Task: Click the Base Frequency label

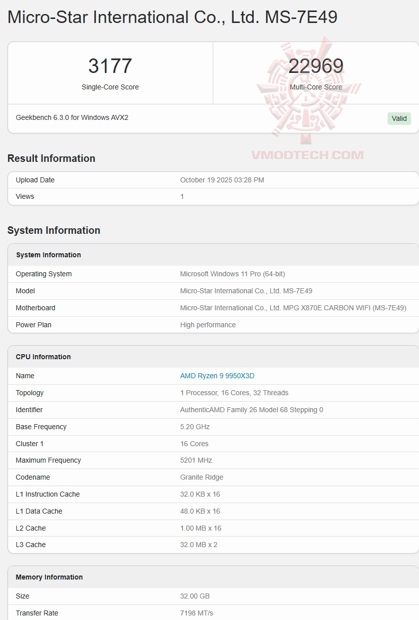Action: click(41, 427)
